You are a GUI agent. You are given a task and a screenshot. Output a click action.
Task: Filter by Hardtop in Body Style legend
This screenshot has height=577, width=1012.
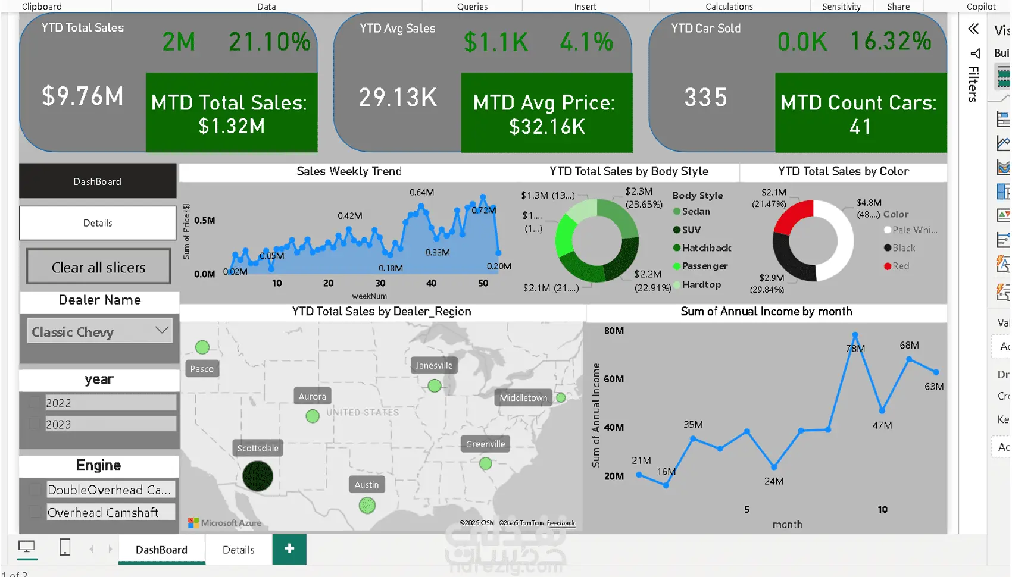pyautogui.click(x=697, y=284)
